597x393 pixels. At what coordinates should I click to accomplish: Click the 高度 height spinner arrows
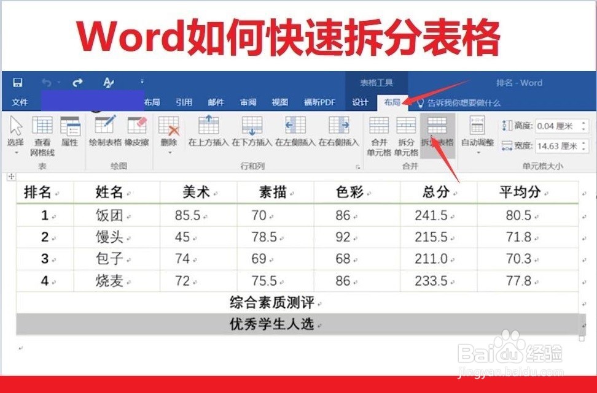coord(584,126)
